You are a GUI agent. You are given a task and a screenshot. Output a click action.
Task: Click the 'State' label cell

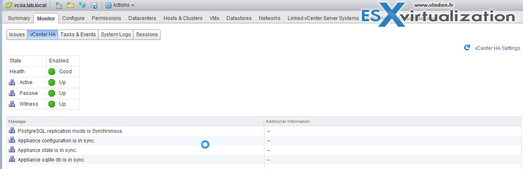(26, 61)
